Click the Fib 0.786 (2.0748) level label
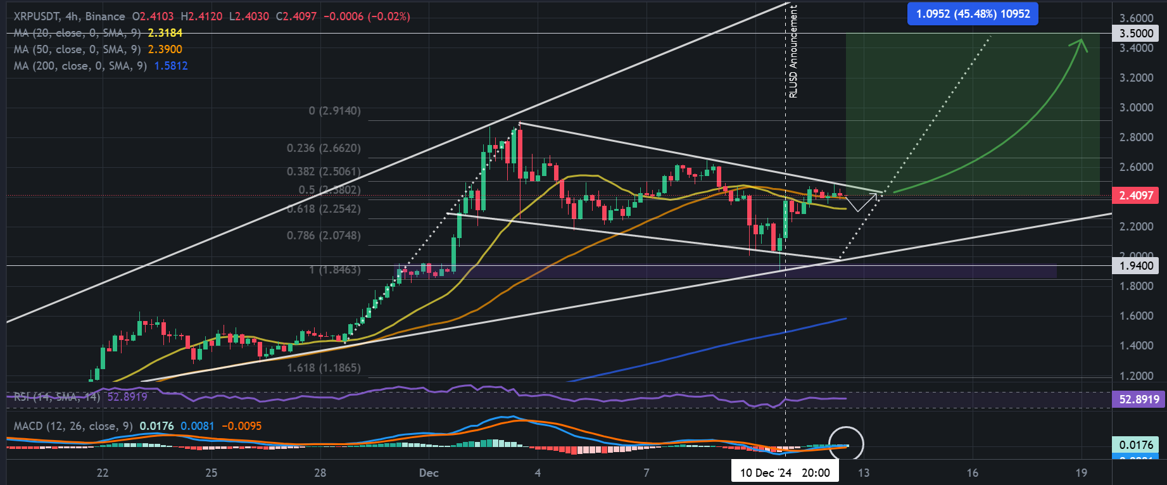This screenshot has width=1167, height=485. (x=324, y=236)
